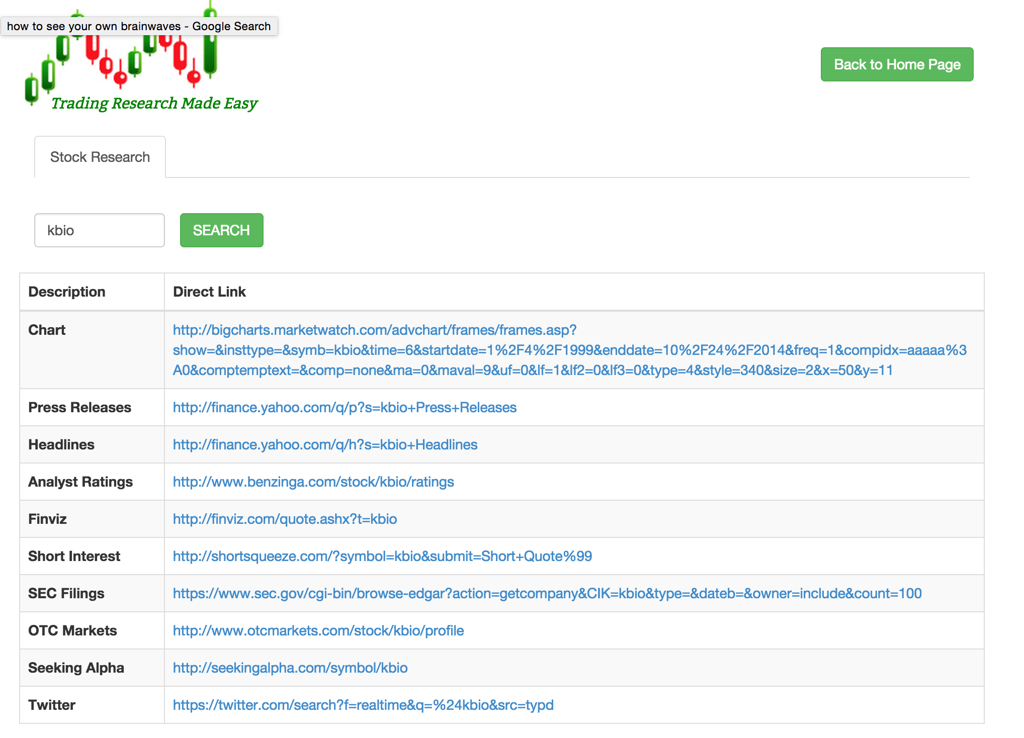Click the Short Interest row label

(74, 556)
